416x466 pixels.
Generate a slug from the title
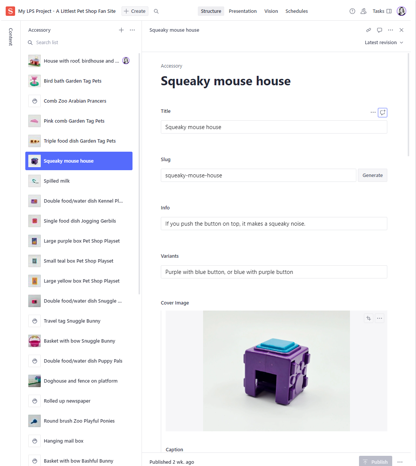pyautogui.click(x=372, y=175)
